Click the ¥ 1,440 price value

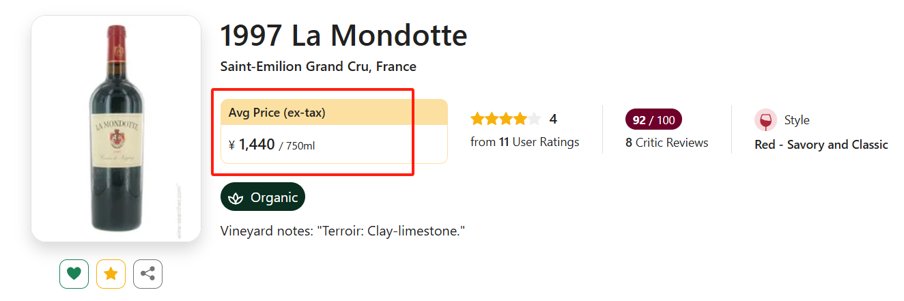257,145
